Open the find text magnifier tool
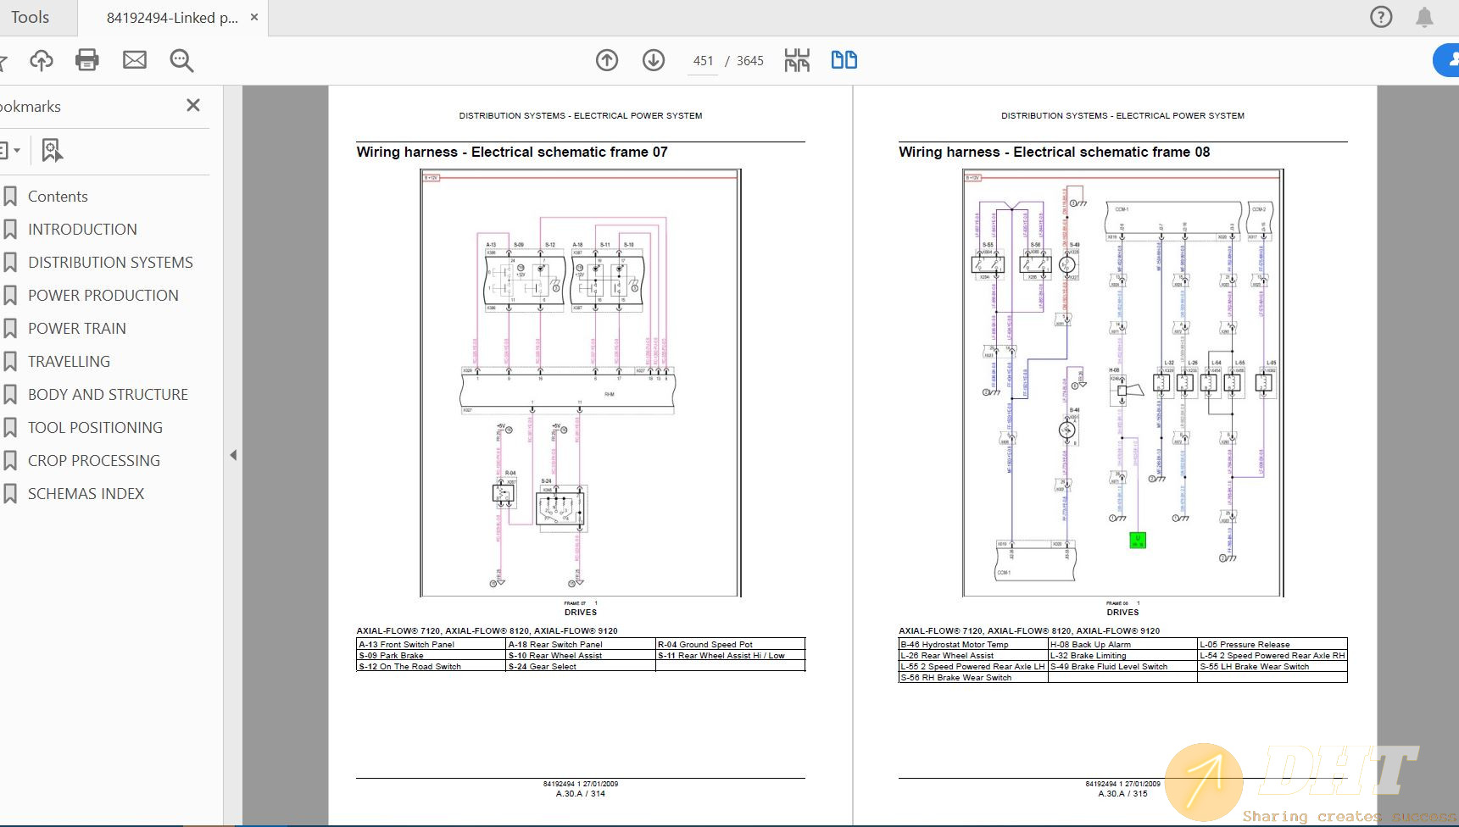The image size is (1459, 827). click(x=181, y=60)
